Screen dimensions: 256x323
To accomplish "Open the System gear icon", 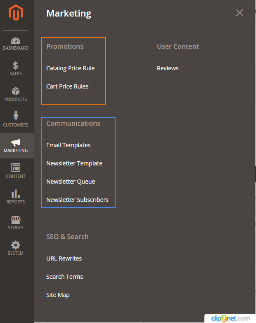I will coord(16,245).
